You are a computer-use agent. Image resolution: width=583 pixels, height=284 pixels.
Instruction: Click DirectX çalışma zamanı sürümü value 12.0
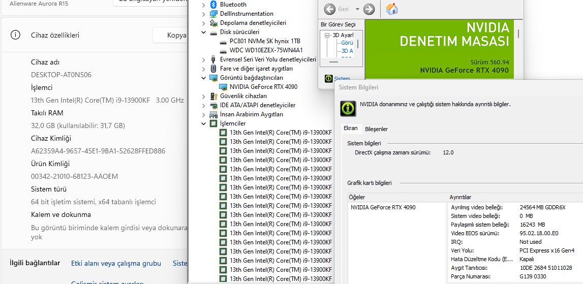448,152
